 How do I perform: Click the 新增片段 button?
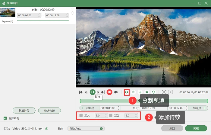(24, 111)
